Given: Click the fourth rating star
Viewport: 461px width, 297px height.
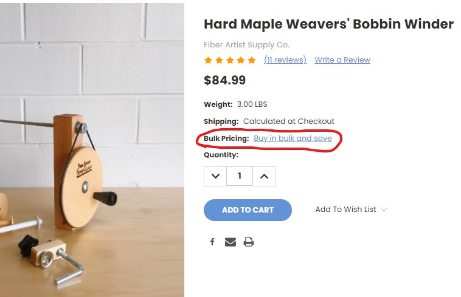Looking at the screenshot, I should pyautogui.click(x=241, y=60).
